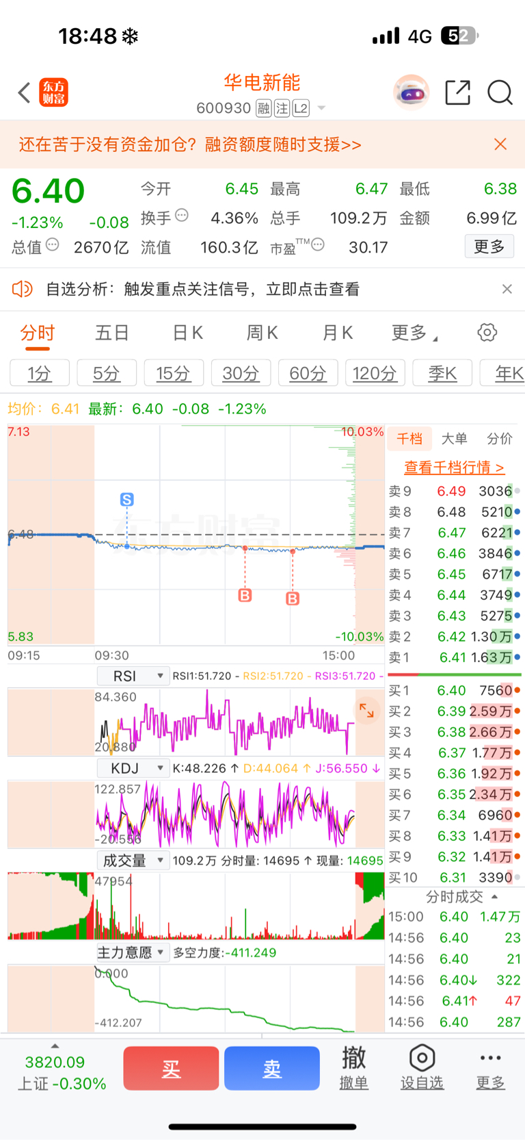
Task: Open the 撤单 cancel order icon
Action: (353, 1067)
